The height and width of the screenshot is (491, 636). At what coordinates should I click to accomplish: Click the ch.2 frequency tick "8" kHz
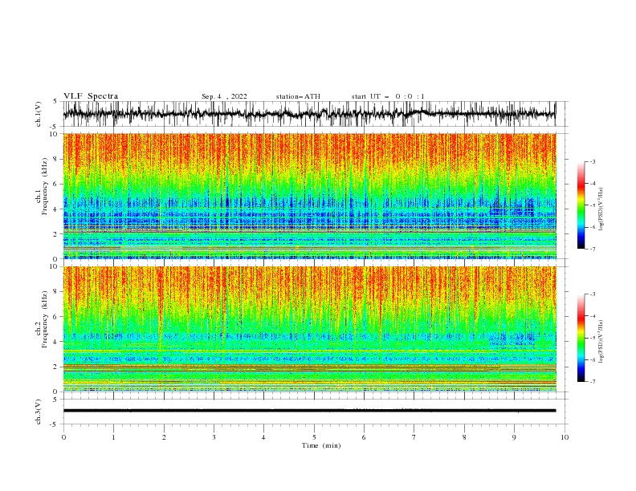(56, 292)
